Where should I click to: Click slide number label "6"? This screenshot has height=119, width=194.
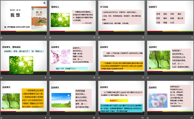pyautogui.click(x=94, y=77)
